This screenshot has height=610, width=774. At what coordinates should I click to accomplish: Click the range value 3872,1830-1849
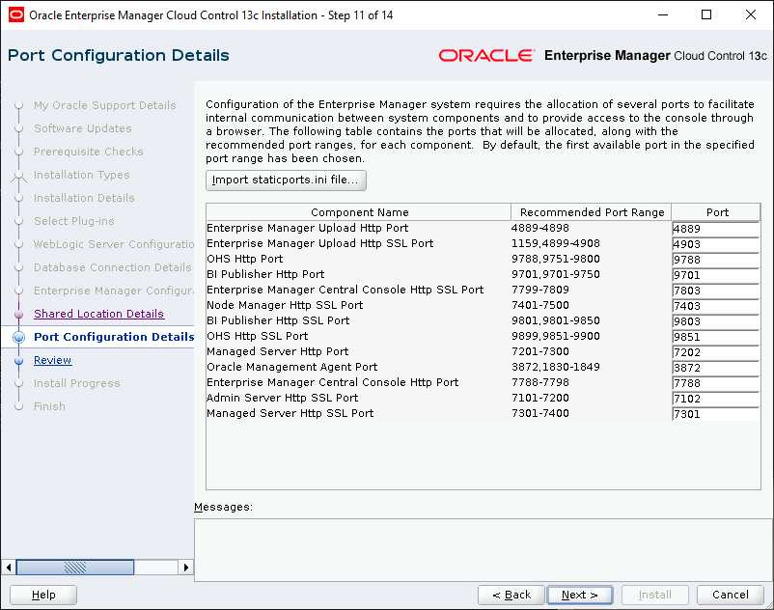point(555,367)
